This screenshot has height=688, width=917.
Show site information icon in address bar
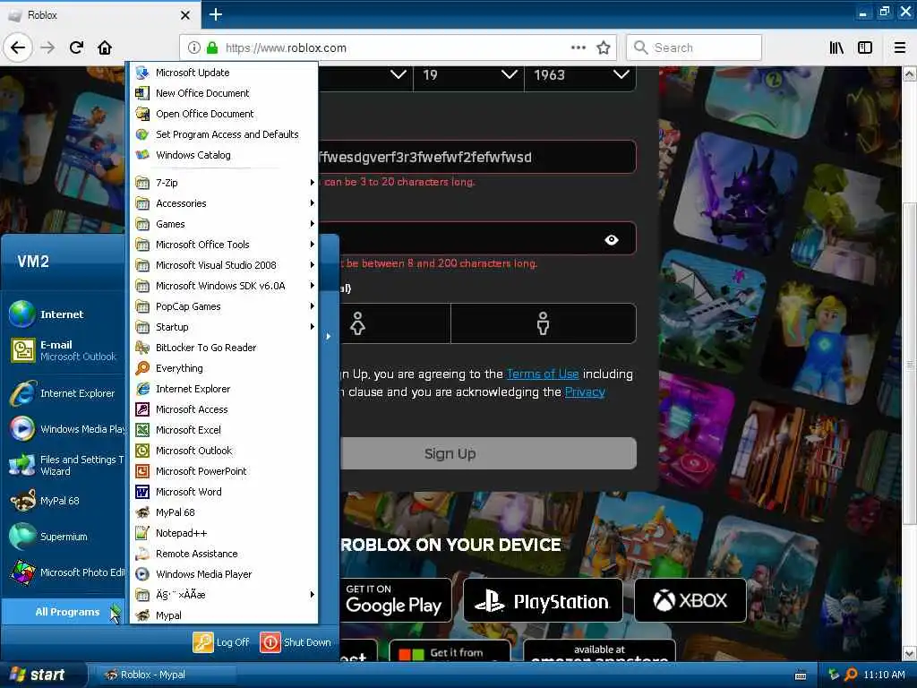click(x=194, y=47)
